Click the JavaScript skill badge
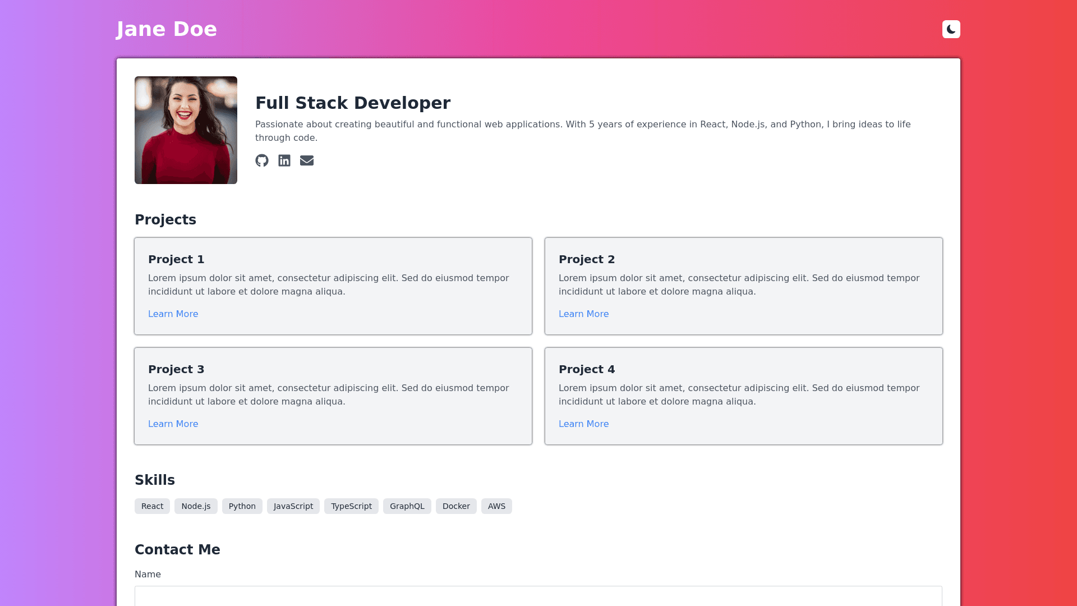The height and width of the screenshot is (606, 1077). pos(293,506)
